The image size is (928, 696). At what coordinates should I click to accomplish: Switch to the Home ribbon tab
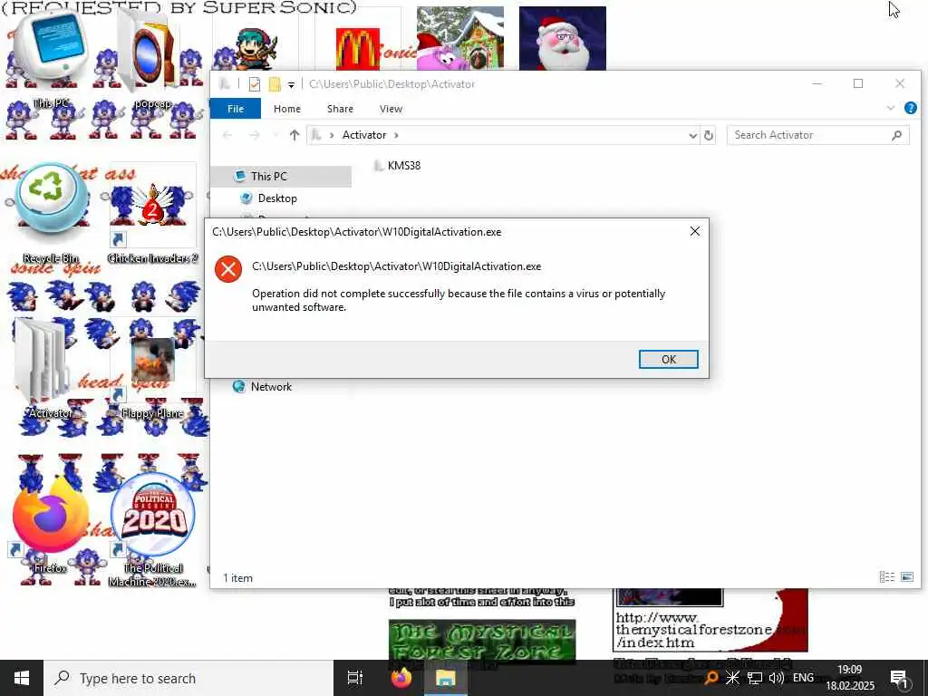(287, 109)
